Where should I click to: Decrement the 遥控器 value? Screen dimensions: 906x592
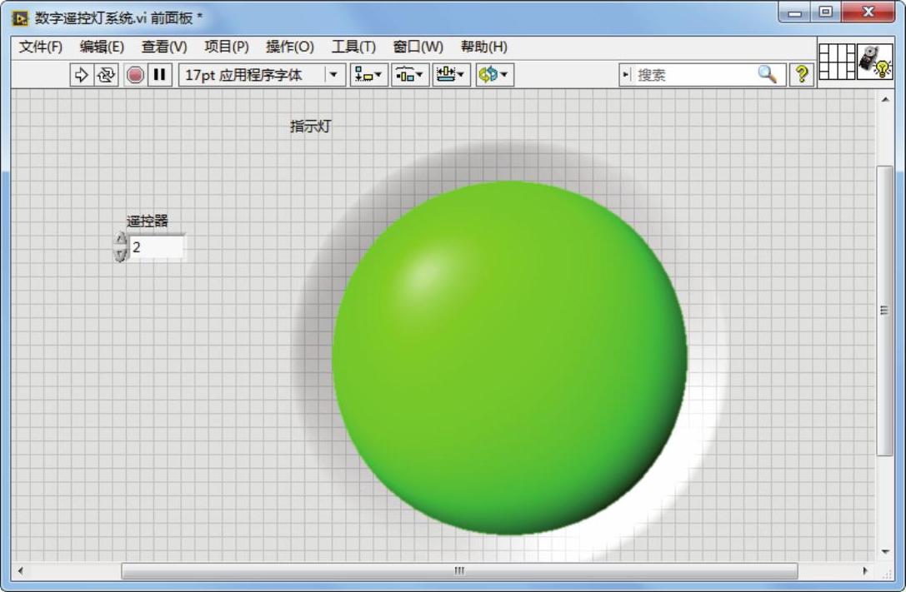click(x=120, y=255)
